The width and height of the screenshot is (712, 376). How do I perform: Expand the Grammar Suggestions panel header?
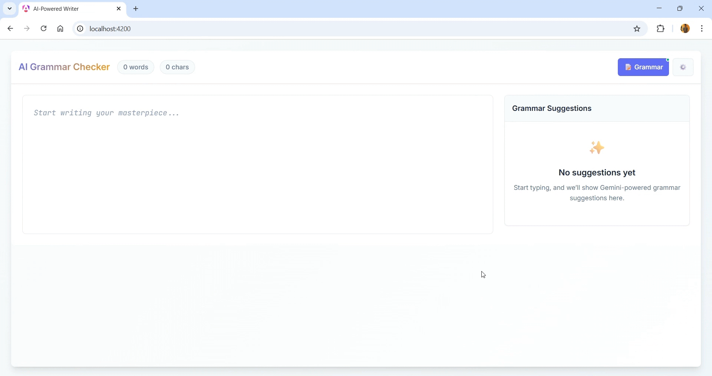pyautogui.click(x=551, y=108)
